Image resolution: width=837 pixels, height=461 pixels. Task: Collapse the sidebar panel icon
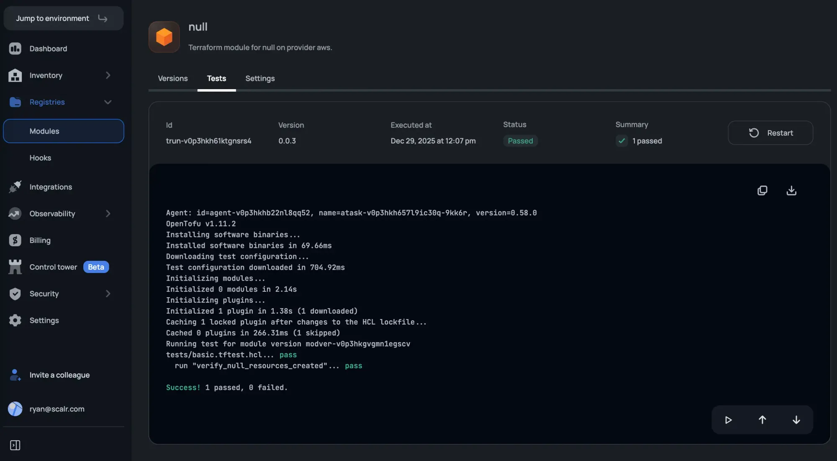(15, 445)
